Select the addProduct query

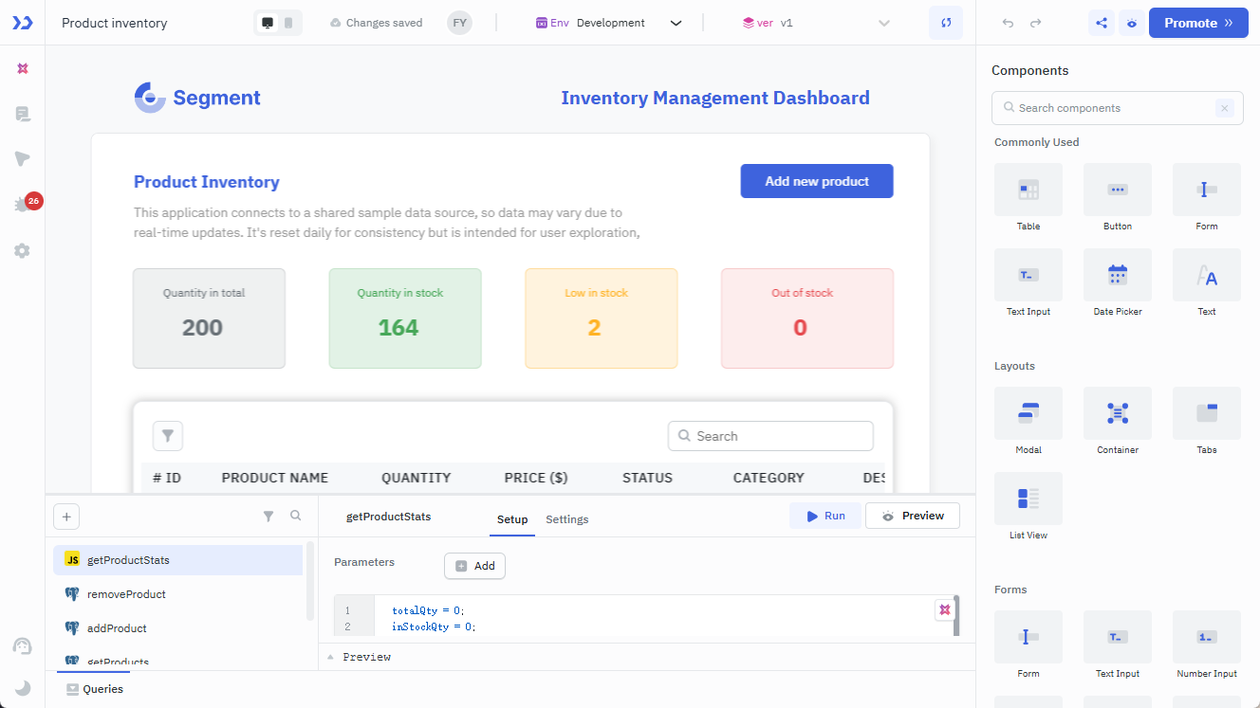tap(178, 628)
